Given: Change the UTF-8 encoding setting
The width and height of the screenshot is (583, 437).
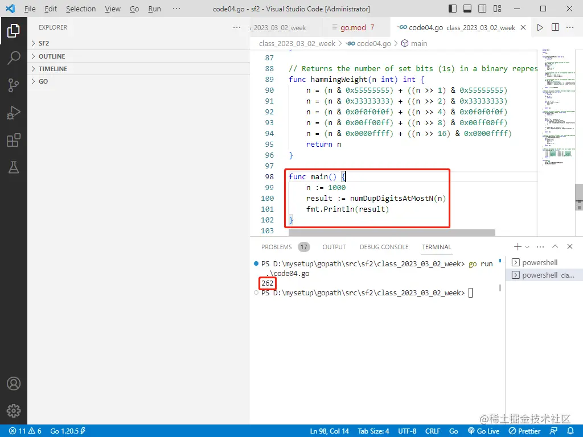Looking at the screenshot, I should click(x=407, y=431).
